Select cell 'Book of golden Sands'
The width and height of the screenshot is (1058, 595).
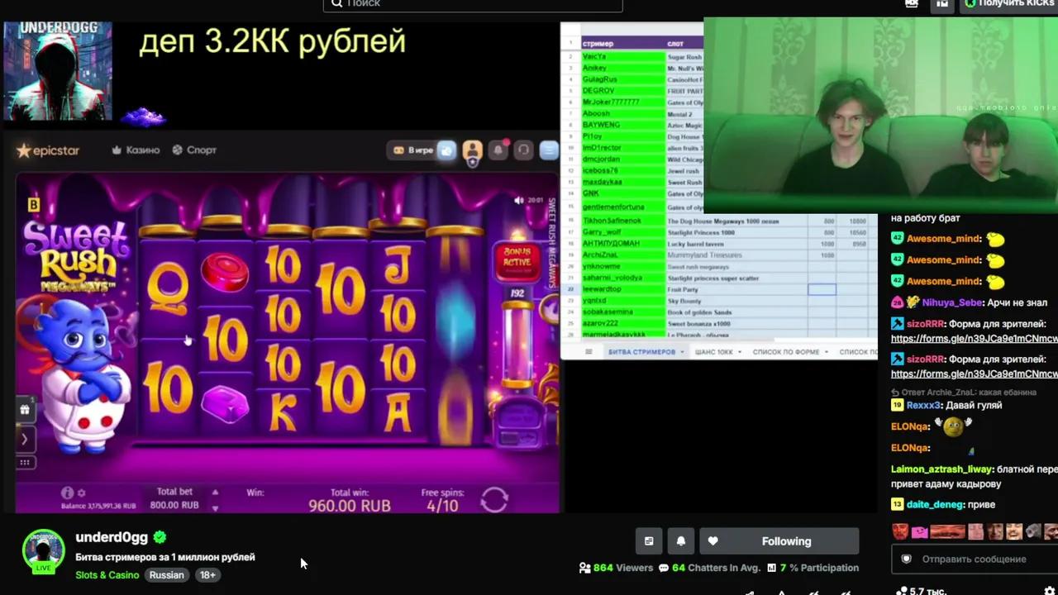point(736,312)
